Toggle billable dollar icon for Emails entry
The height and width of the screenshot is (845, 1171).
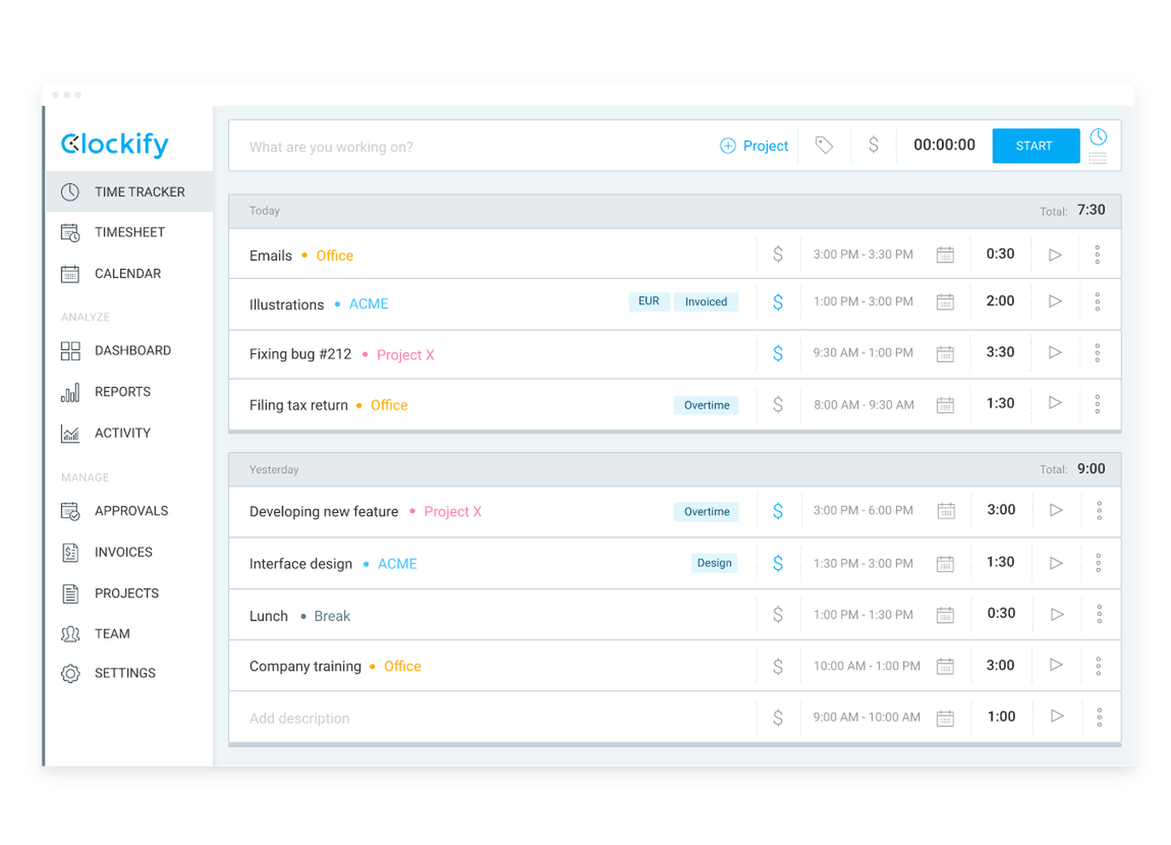pos(777,254)
